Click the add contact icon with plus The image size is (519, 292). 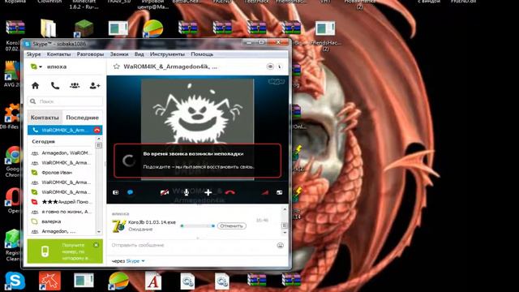tap(95, 86)
